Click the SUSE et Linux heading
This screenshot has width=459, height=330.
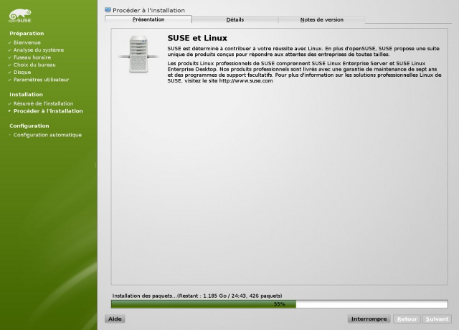click(197, 37)
